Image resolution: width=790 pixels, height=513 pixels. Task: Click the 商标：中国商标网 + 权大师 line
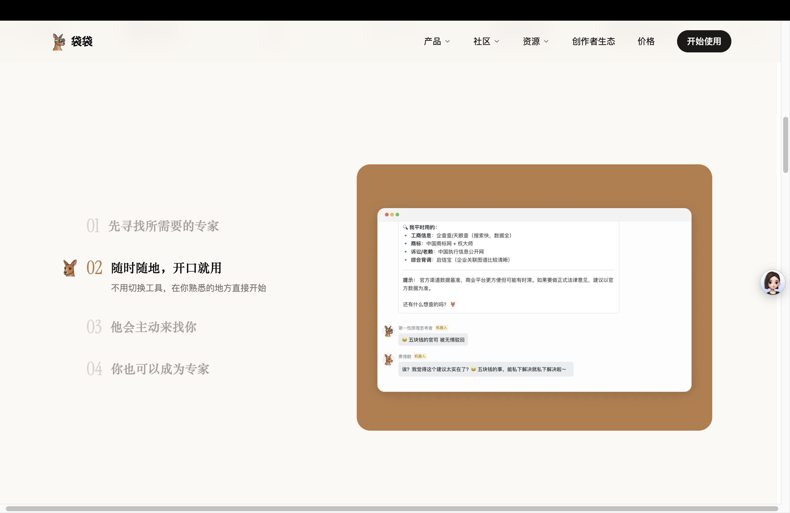[439, 244]
